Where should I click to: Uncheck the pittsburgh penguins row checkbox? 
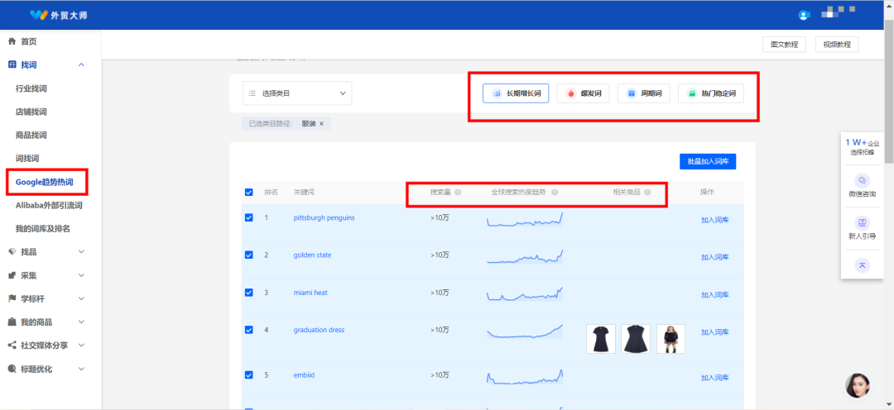coord(248,217)
